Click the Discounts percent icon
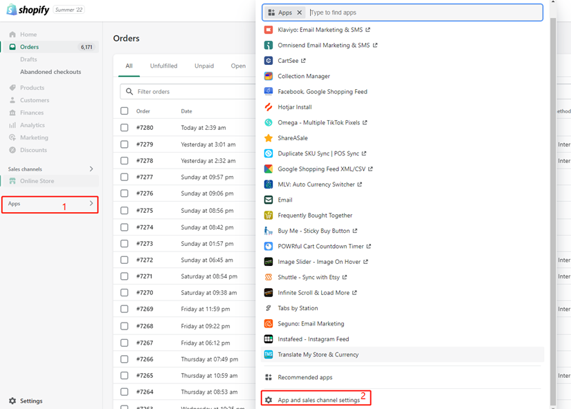The width and height of the screenshot is (571, 409). click(x=12, y=150)
